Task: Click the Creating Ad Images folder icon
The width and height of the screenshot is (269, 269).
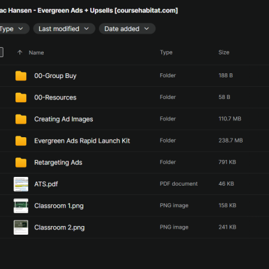Action: (x=21, y=119)
